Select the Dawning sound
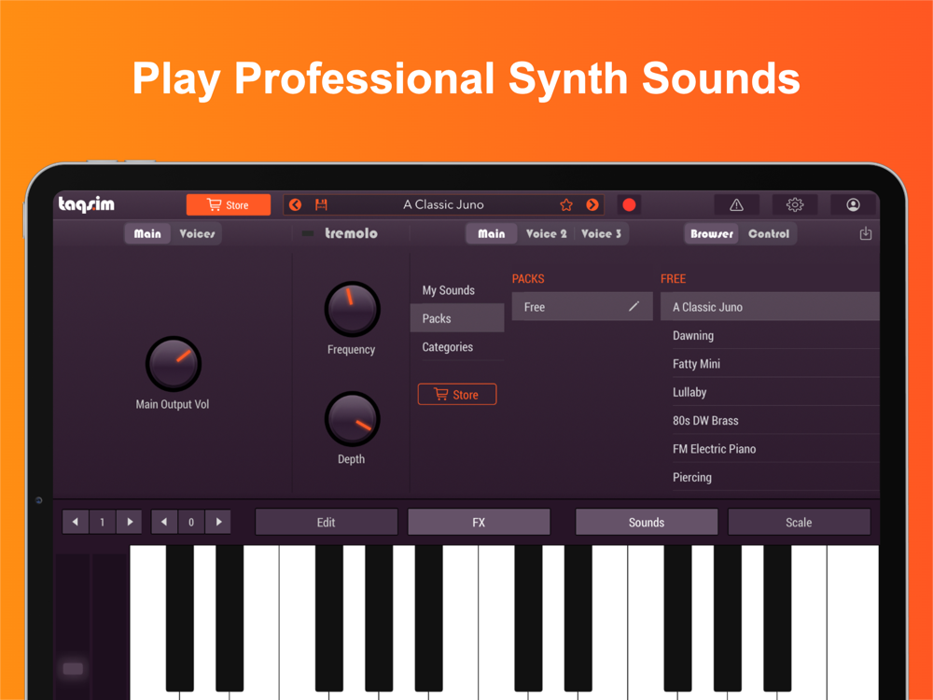This screenshot has height=700, width=933. click(x=770, y=335)
